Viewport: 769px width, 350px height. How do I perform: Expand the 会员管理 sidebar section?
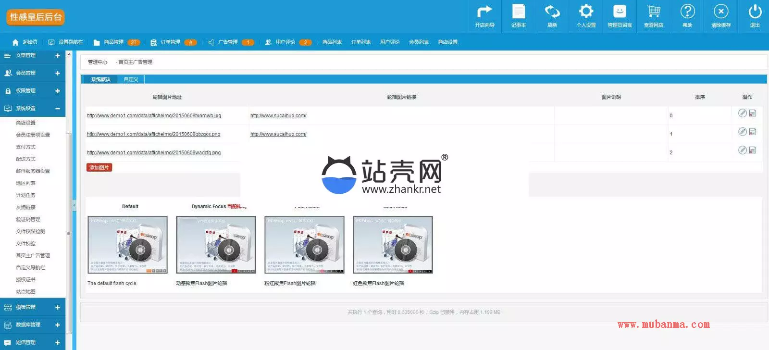pyautogui.click(x=33, y=73)
